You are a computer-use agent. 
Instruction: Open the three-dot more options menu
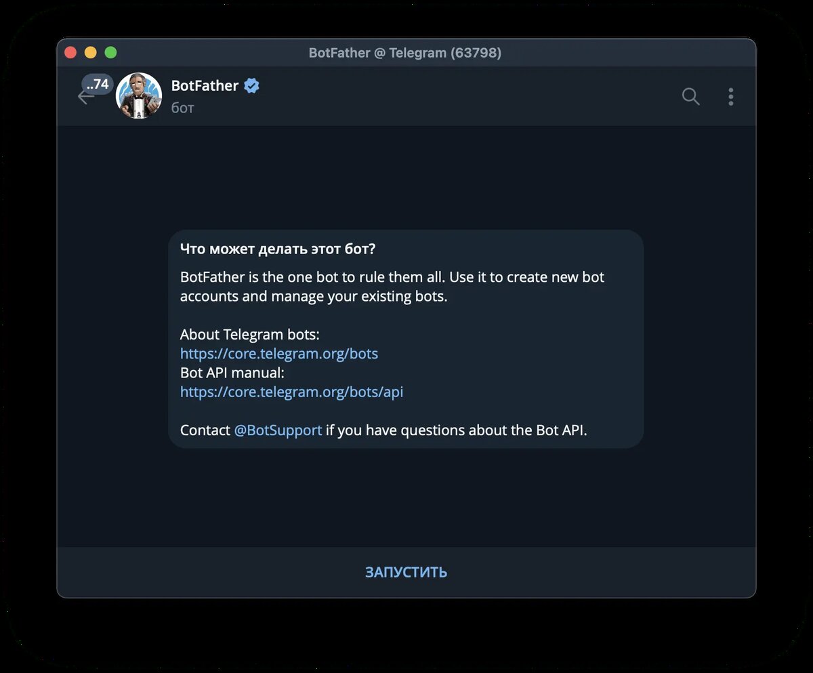click(x=730, y=97)
